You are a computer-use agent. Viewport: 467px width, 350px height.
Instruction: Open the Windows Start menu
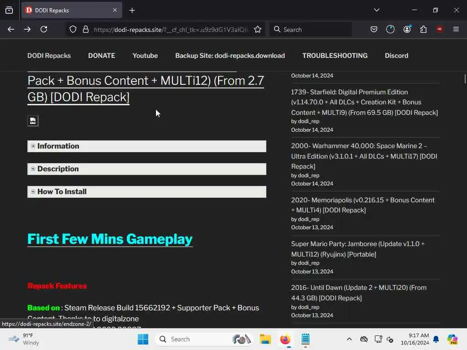tap(143, 339)
